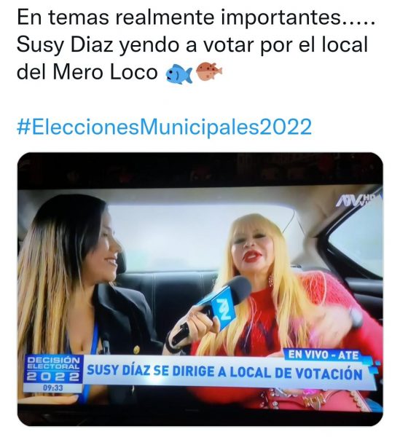This screenshot has height=437, width=400.
Task: Click the gold button on black jacket
Action: tap(136, 350)
